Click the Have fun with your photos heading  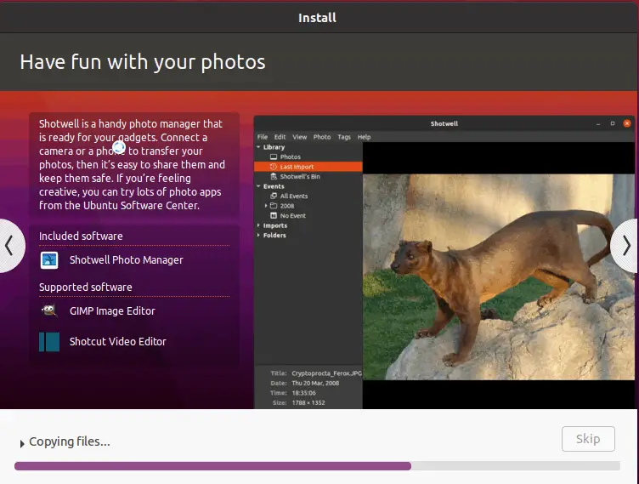point(143,62)
